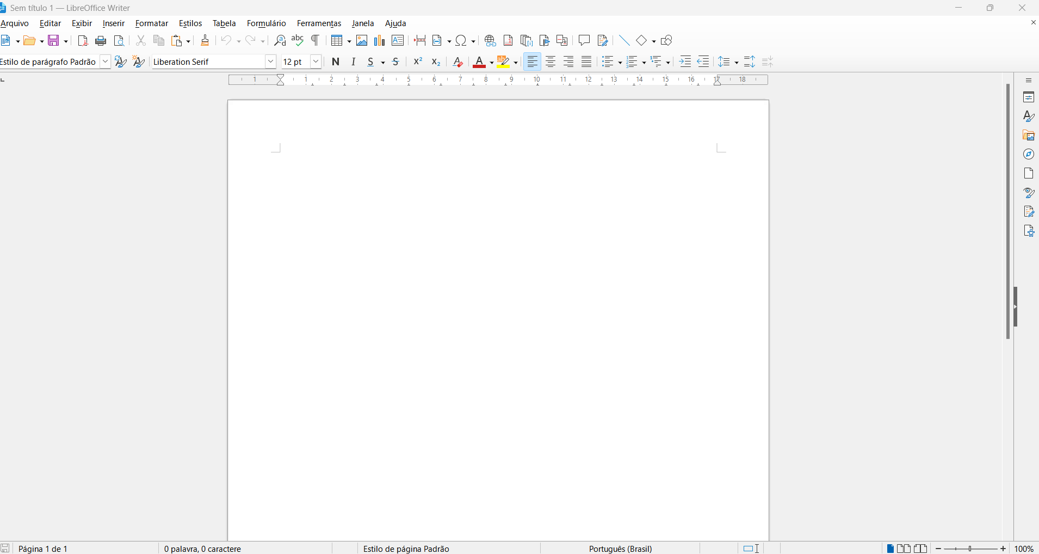Click Página 1 de 1 in status bar
This screenshot has width=1039, height=554.
(44, 549)
